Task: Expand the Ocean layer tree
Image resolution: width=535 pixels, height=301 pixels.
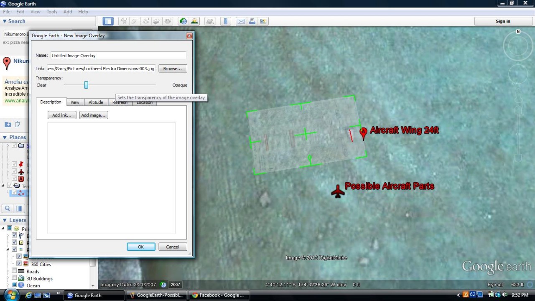Action: click(8, 285)
